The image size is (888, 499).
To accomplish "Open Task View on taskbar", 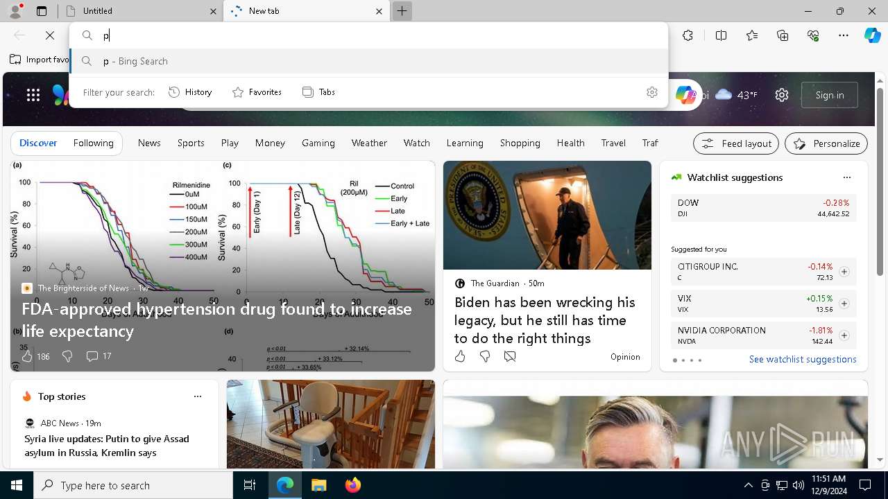I will 250,485.
